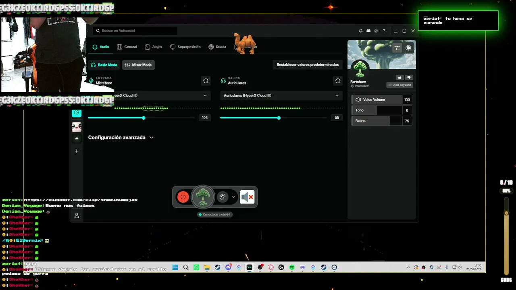The width and height of the screenshot is (516, 290).
Task: Open Spotify from the taskbar
Action: pyautogui.click(x=292, y=267)
